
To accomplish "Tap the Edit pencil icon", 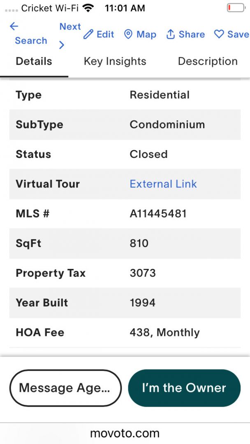I will click(88, 35).
